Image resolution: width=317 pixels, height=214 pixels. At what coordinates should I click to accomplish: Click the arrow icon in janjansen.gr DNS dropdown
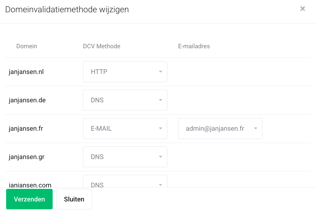[161, 157]
